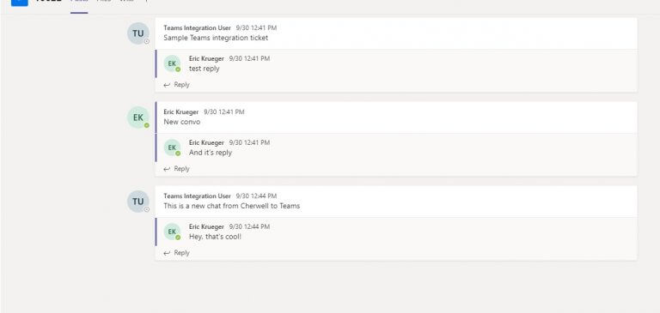Select the Hey, that's cool! message
The width and height of the screenshot is (660, 313).
point(215,237)
